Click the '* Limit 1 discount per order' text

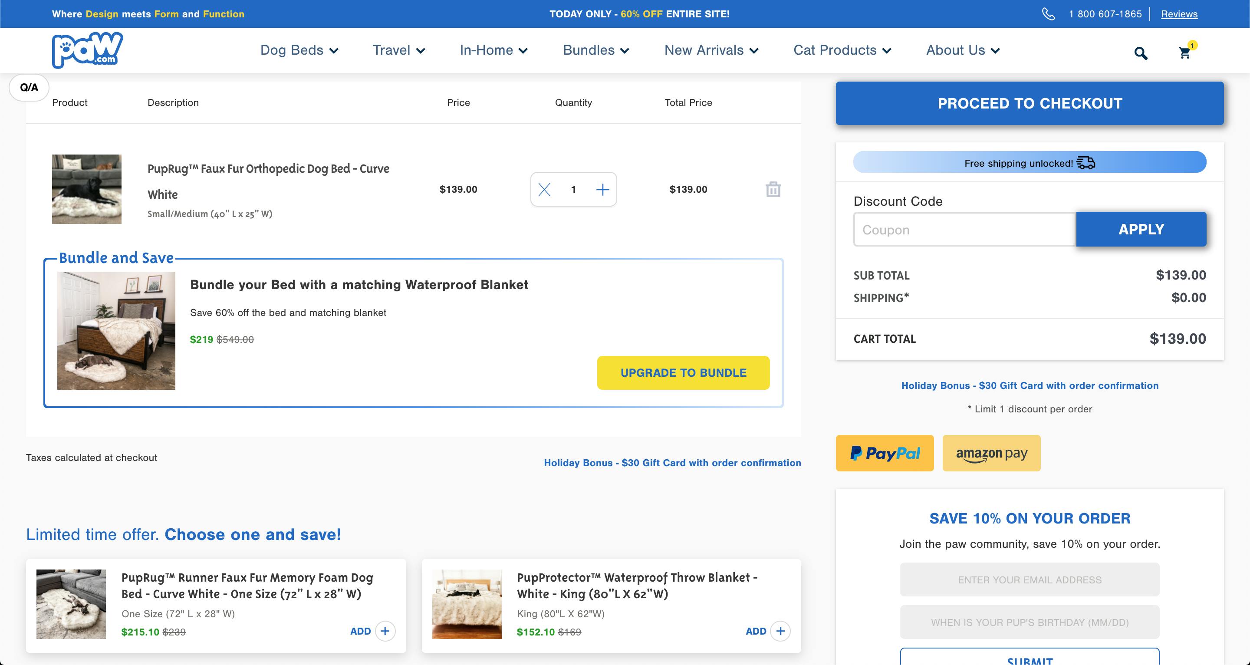1030,409
